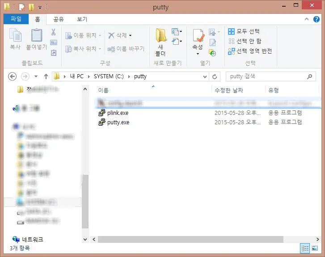Screen dimensions: 325x257
Task: Click the 삭제 delete button
Action: pyautogui.click(x=117, y=35)
